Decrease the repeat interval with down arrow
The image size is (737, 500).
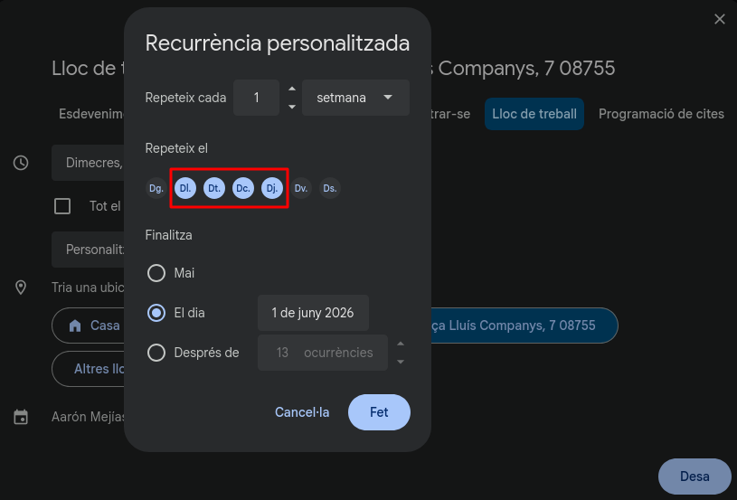point(291,107)
